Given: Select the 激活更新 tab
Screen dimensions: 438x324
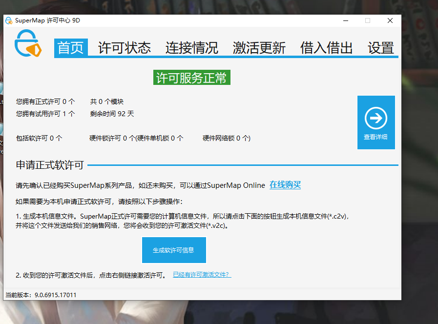Looking at the screenshot, I should 259,48.
